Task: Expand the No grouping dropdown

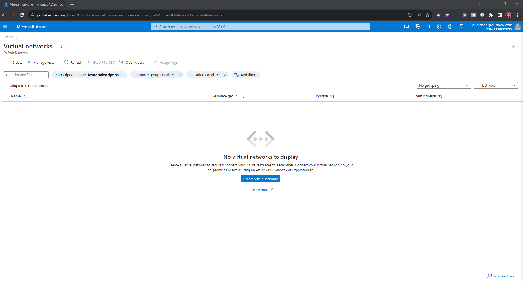Action: (x=444, y=85)
